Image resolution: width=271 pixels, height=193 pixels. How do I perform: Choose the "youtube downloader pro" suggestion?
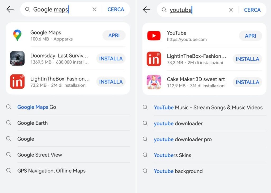[183, 139]
